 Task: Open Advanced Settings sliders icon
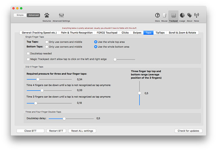coord(61,15)
